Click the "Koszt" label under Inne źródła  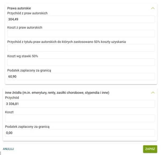pos(9,112)
